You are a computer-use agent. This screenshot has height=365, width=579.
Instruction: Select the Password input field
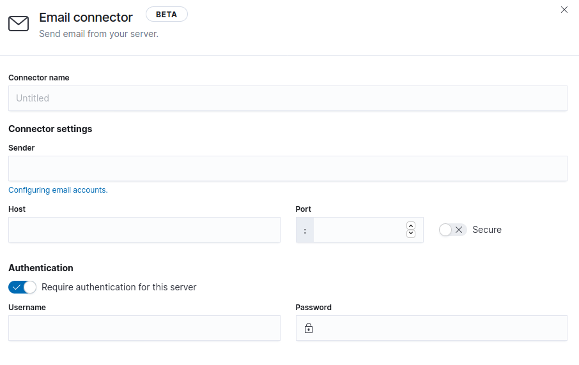tap(431, 328)
